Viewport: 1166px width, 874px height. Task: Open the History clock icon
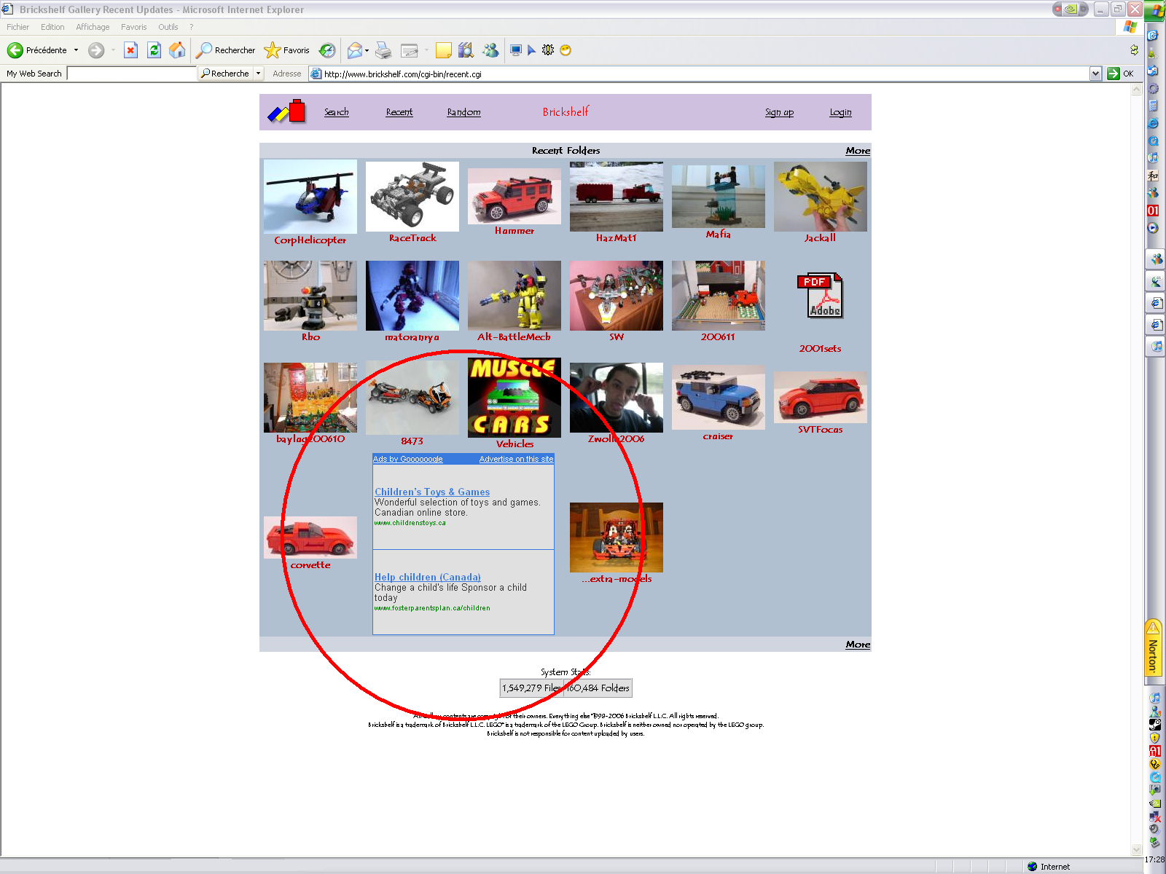point(327,50)
